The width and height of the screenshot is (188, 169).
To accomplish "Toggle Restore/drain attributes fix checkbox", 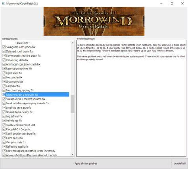I will (x=4, y=95).
